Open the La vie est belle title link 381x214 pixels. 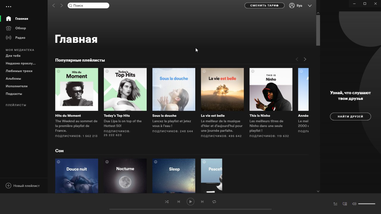coord(213,116)
